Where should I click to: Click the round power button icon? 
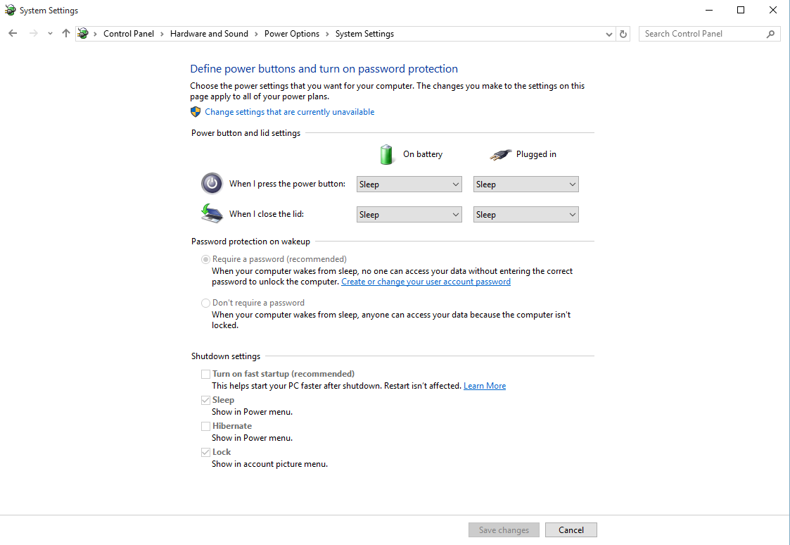click(212, 184)
